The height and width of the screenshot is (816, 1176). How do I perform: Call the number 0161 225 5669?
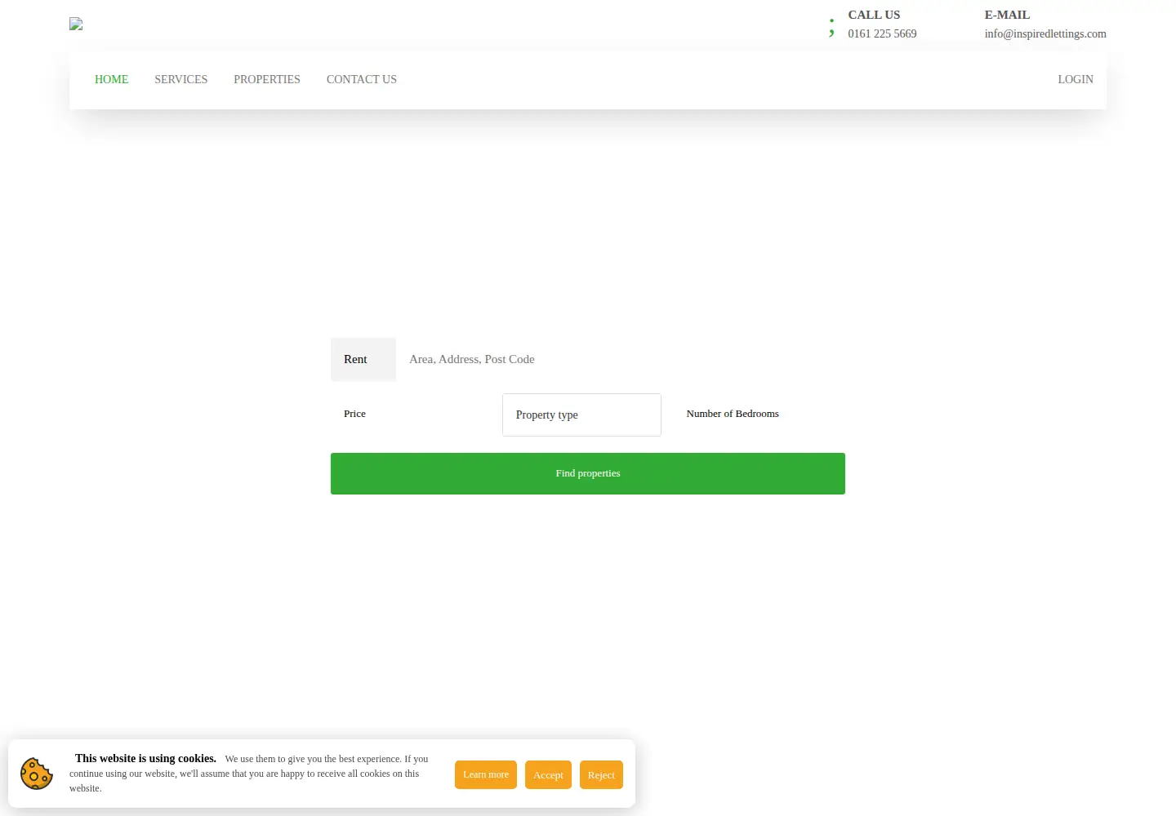click(x=882, y=33)
